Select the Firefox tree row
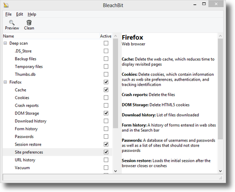 point(57,82)
